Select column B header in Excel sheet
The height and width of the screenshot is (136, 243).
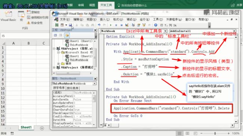pos(28,43)
